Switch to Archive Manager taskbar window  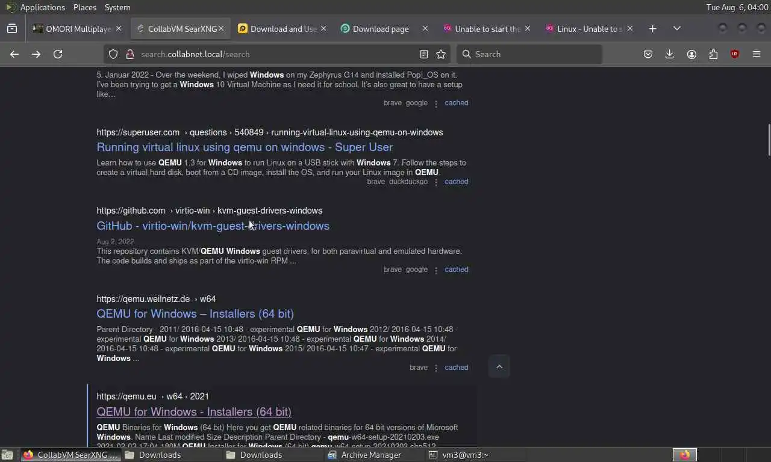coord(375,455)
